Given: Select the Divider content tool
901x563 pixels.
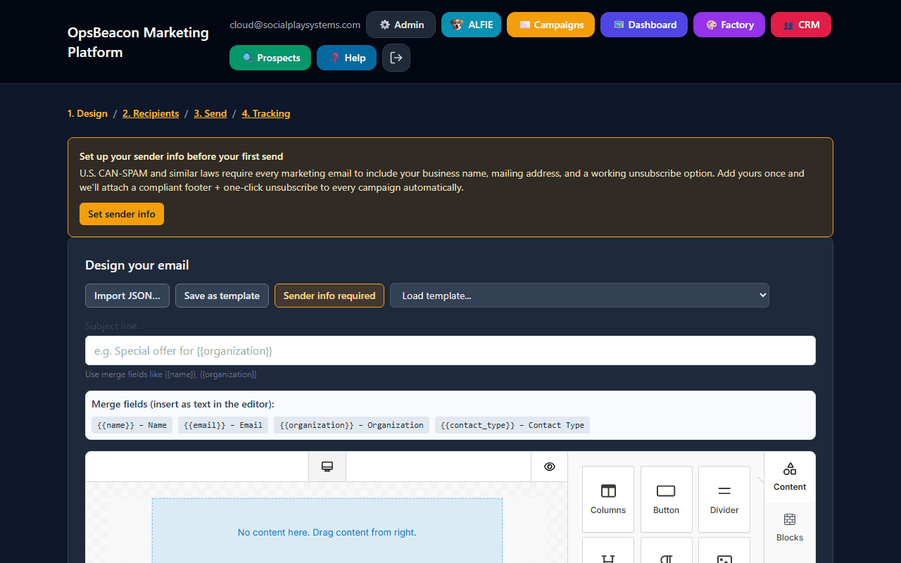Looking at the screenshot, I should point(724,499).
